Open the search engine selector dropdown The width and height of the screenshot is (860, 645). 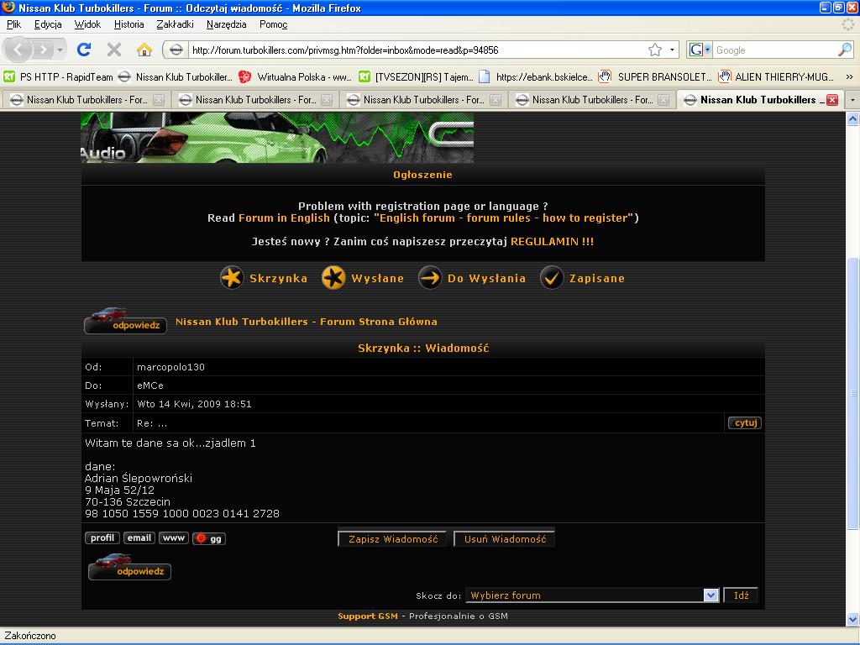point(699,50)
